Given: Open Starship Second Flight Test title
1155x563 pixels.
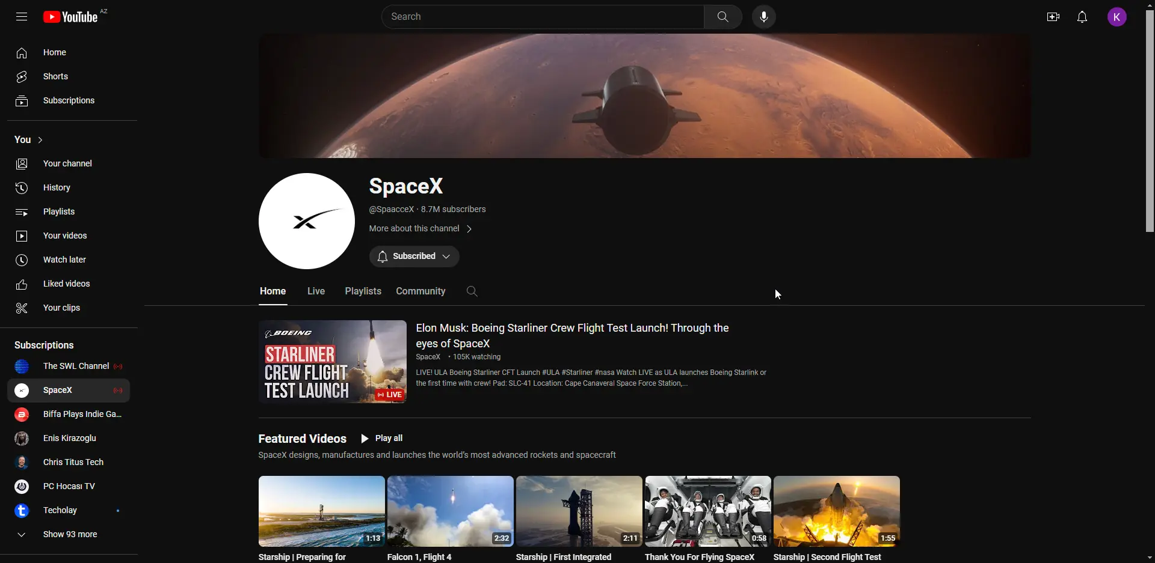Looking at the screenshot, I should tap(827, 557).
